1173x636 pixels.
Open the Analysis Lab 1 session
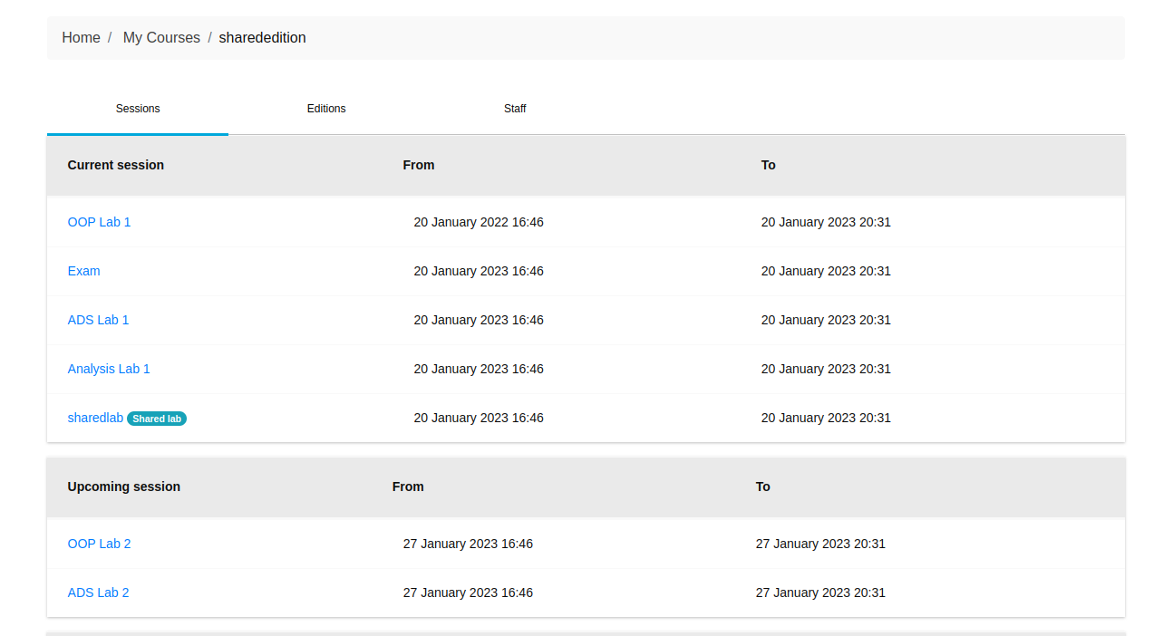(x=109, y=369)
